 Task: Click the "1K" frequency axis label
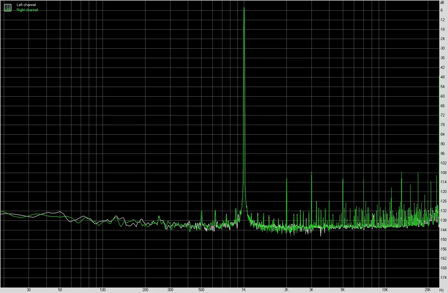pyautogui.click(x=244, y=290)
